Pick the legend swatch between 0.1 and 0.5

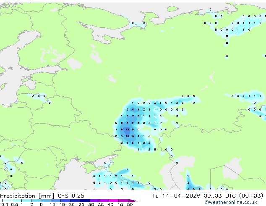pyautogui.click(x=7, y=201)
